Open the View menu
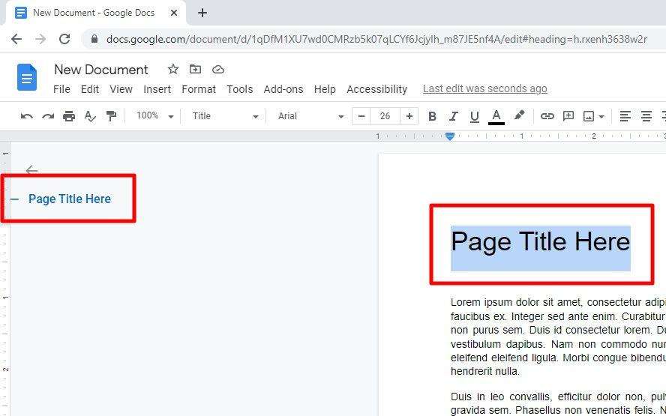This screenshot has height=416, width=666. tap(121, 89)
